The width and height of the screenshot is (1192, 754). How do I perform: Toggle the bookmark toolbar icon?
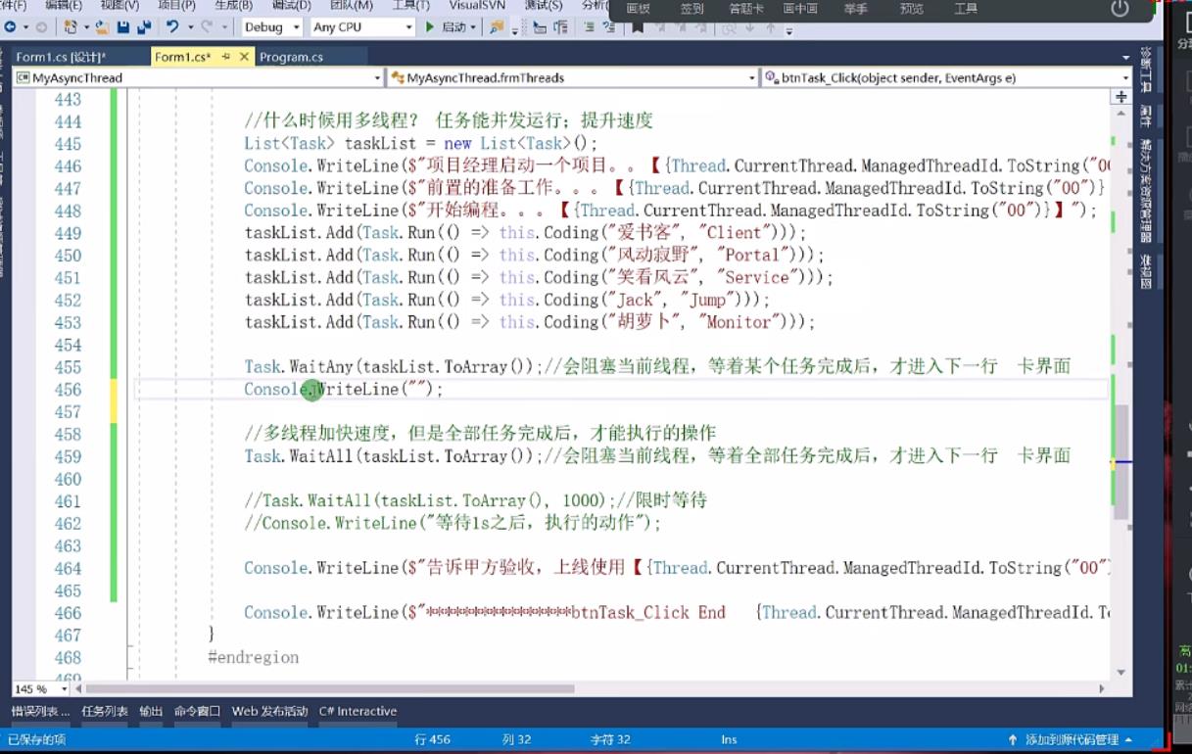pyautogui.click(x=638, y=27)
